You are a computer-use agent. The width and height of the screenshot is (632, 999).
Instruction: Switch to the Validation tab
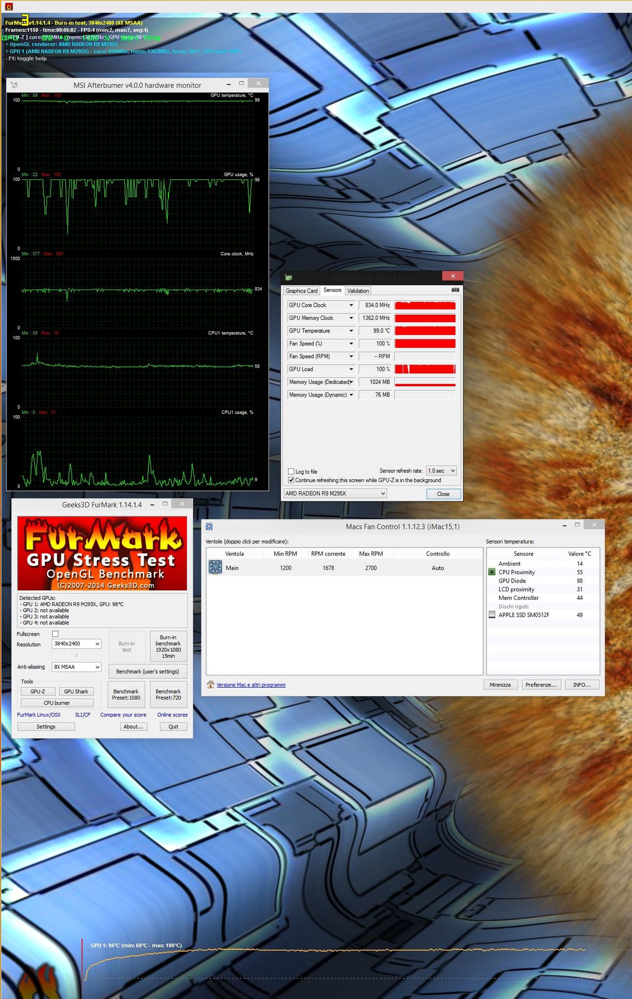coord(358,291)
